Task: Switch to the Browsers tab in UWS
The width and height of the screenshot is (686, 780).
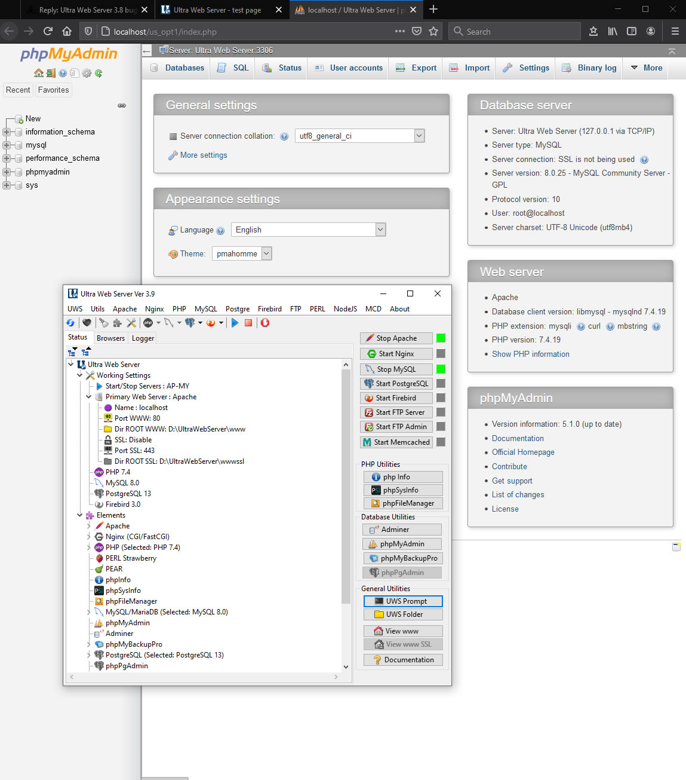Action: [110, 338]
